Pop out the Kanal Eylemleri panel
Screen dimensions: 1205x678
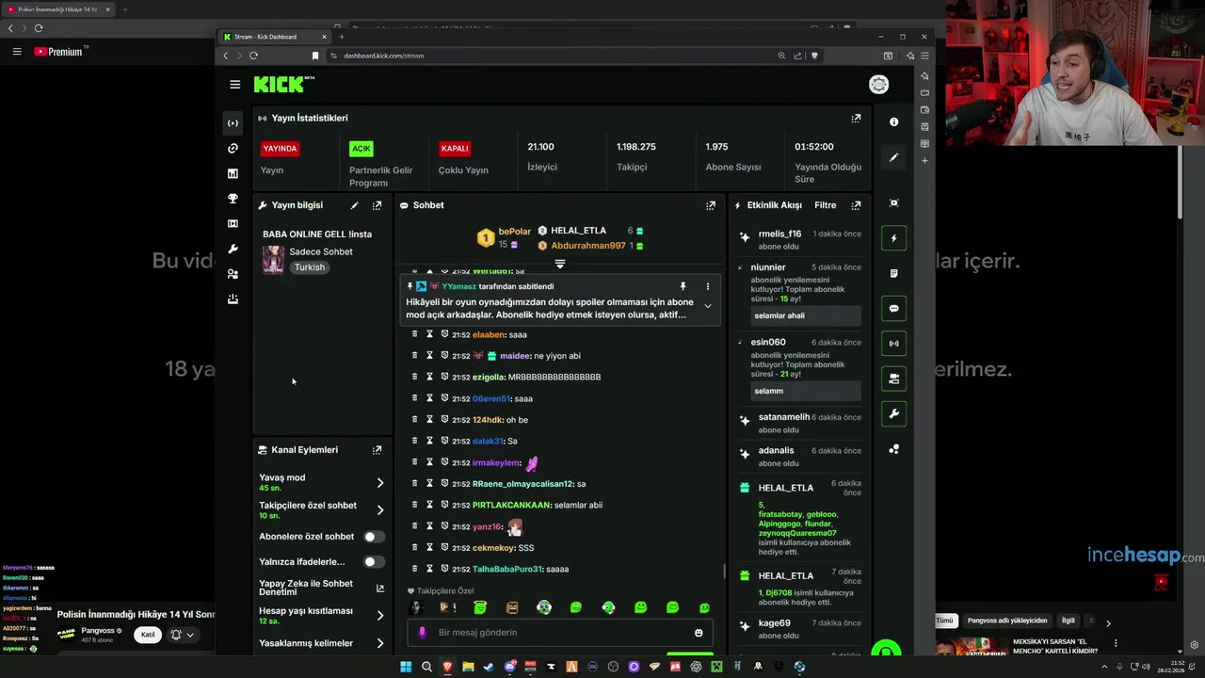coord(377,450)
